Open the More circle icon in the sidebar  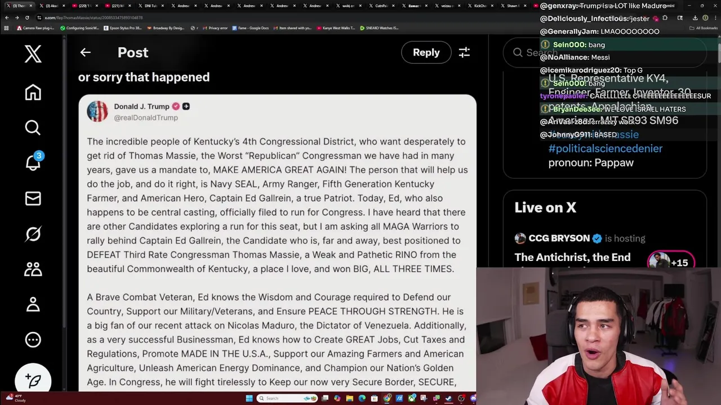33,340
